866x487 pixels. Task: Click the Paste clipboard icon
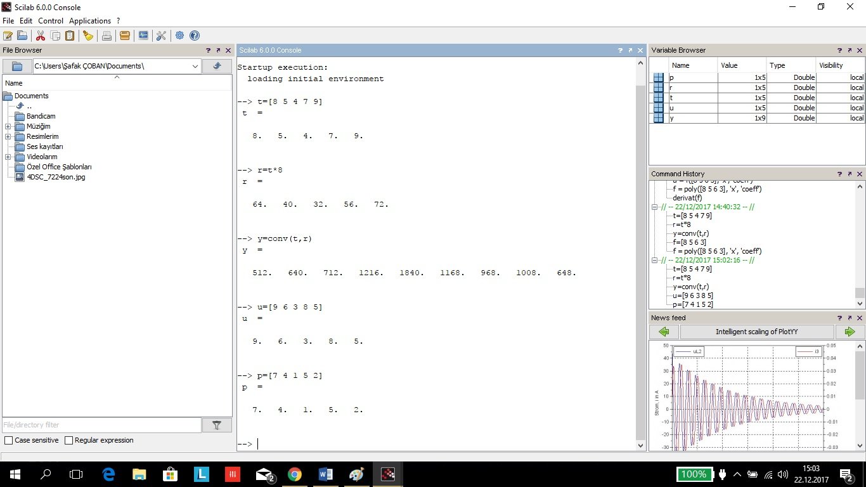coord(70,36)
